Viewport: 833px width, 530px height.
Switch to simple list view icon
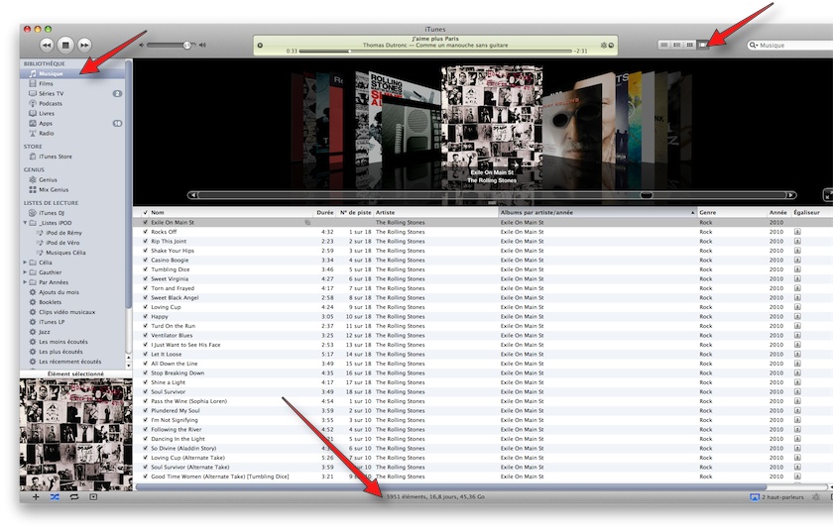coord(664,45)
